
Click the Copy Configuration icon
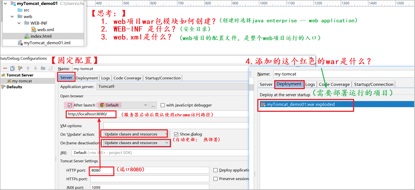click(13, 68)
